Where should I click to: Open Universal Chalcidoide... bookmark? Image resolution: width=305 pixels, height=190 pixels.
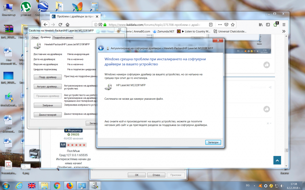[x=230, y=31]
